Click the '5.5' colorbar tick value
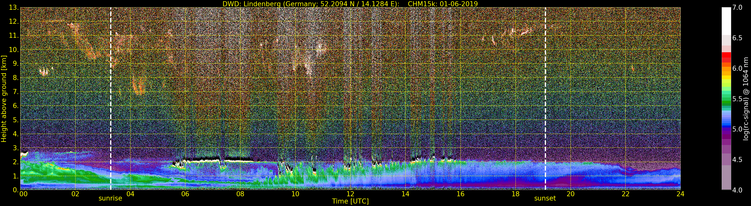 pos(737,99)
